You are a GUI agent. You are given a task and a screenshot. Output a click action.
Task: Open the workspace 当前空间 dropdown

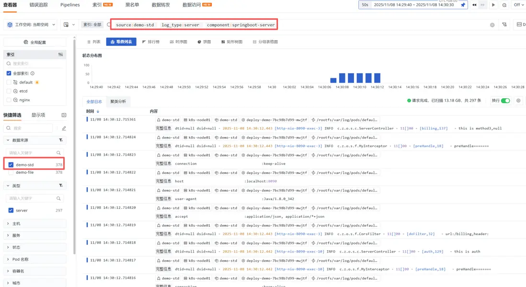(31, 25)
